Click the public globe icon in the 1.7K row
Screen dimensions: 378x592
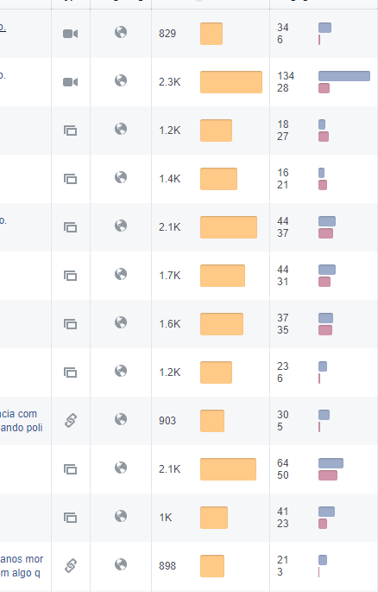[x=121, y=274]
